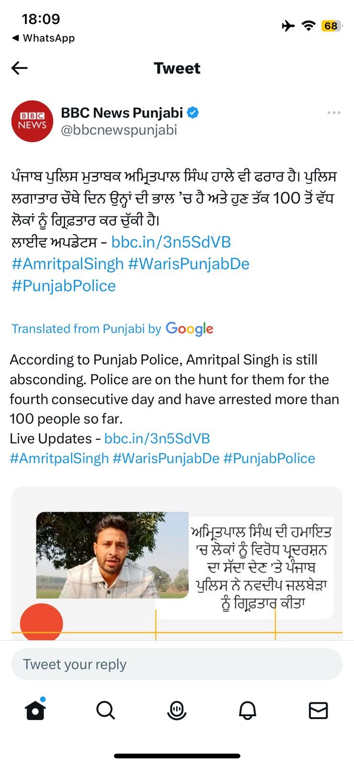Open the video thumbnail of the man
Viewport: 354px width, 766px height.
(113, 555)
